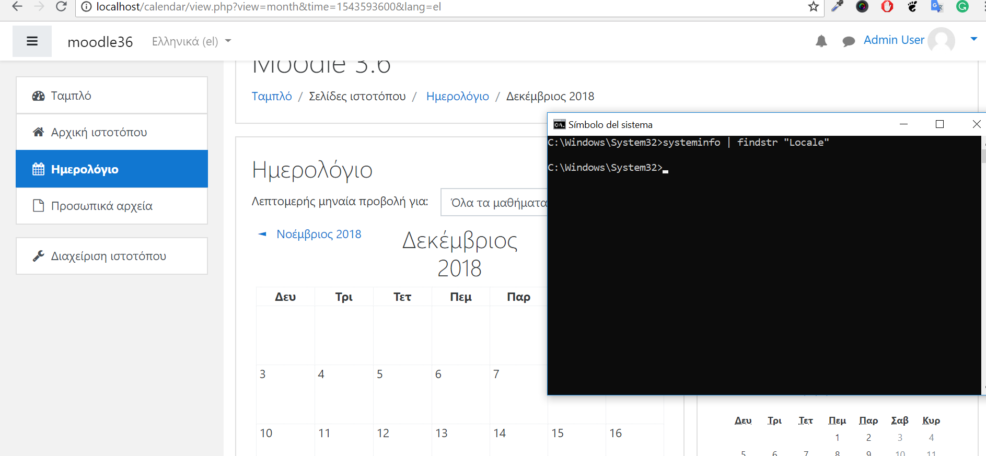Click Κυρ header in mini calendar

click(x=931, y=420)
